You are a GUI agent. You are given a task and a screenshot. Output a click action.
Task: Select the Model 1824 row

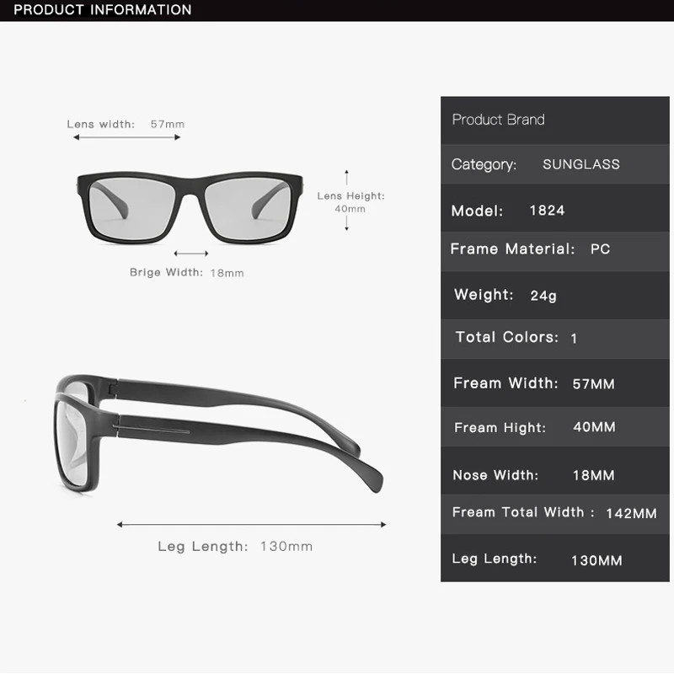pyautogui.click(x=555, y=208)
